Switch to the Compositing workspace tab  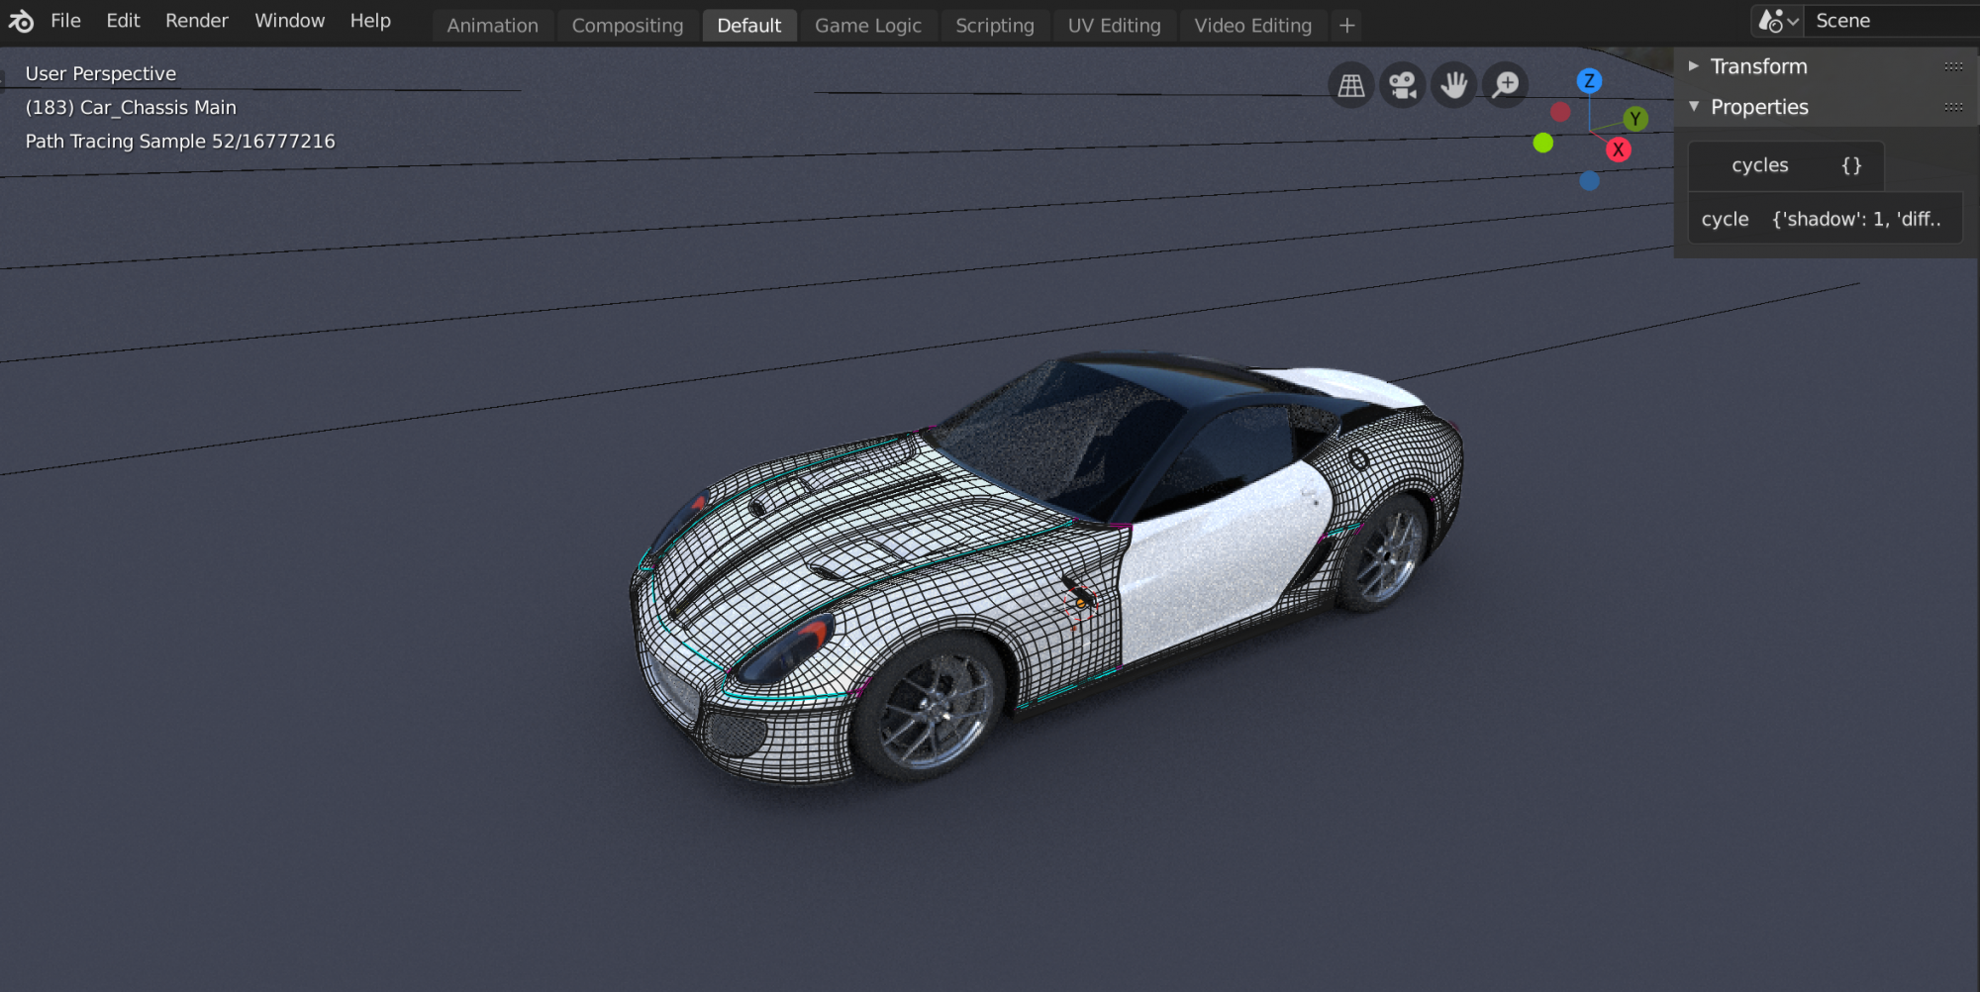click(628, 26)
